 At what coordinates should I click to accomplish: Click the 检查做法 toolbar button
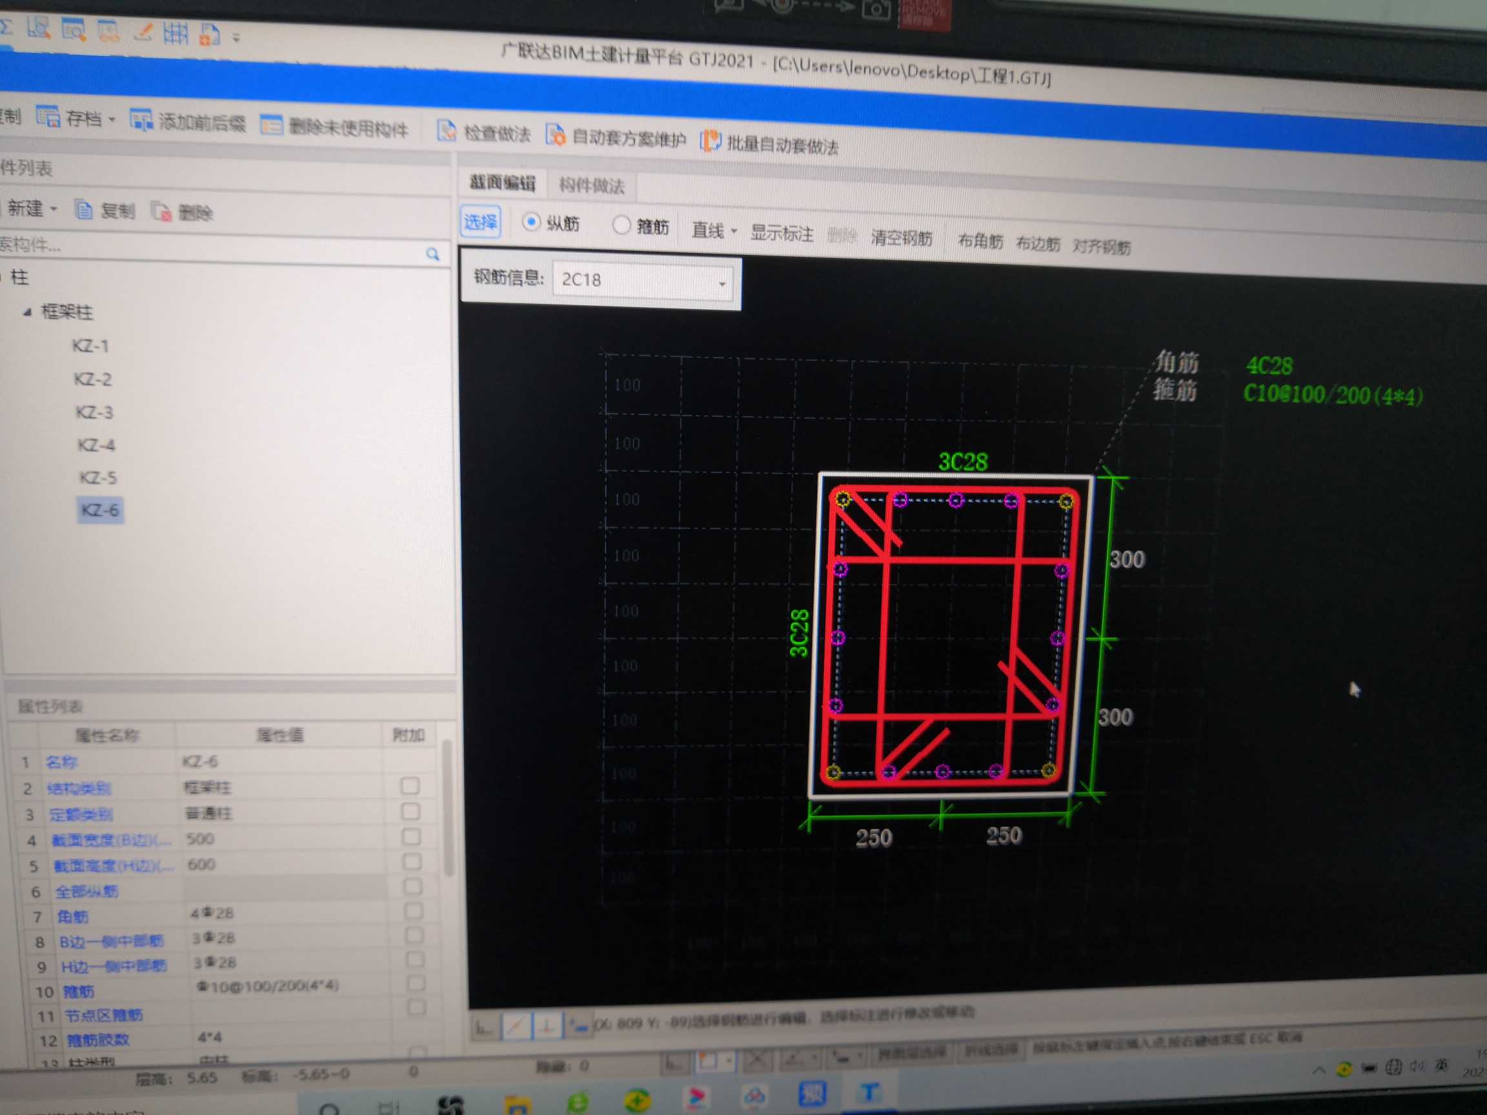[483, 132]
